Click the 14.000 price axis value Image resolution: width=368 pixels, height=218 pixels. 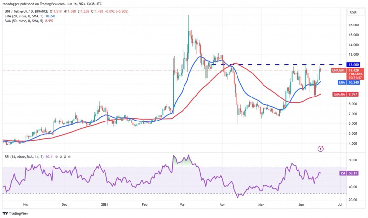click(x=354, y=45)
